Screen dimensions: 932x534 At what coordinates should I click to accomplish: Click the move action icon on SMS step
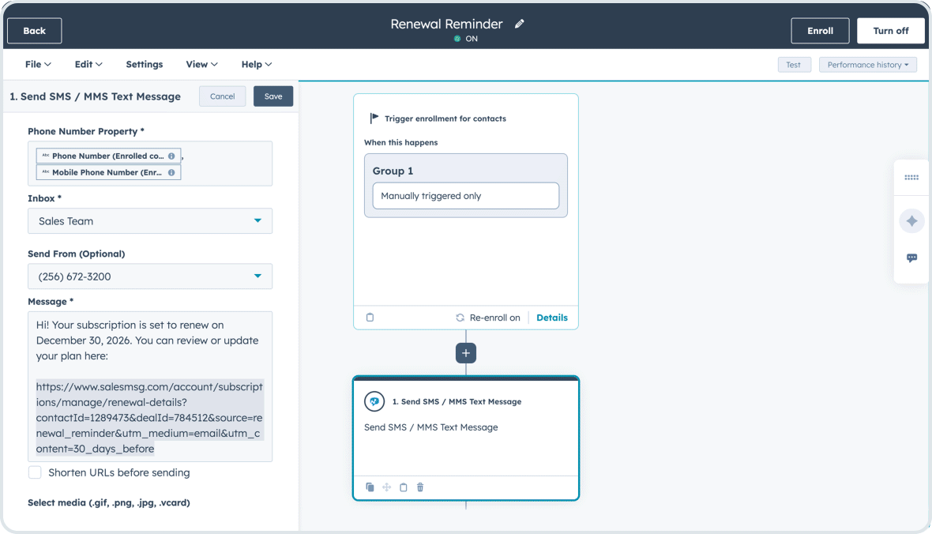(386, 487)
